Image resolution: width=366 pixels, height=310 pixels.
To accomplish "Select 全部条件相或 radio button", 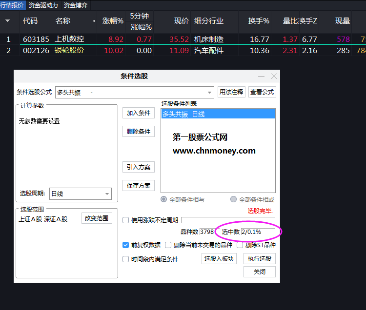I will pos(233,199).
